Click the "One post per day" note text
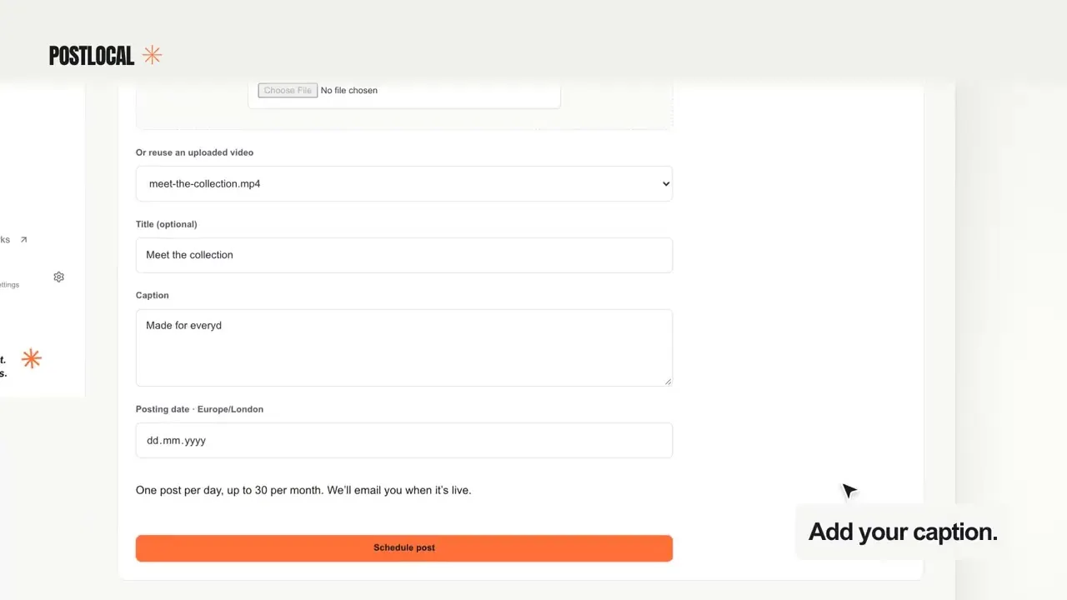Viewport: 1067px width, 600px height. click(x=303, y=490)
